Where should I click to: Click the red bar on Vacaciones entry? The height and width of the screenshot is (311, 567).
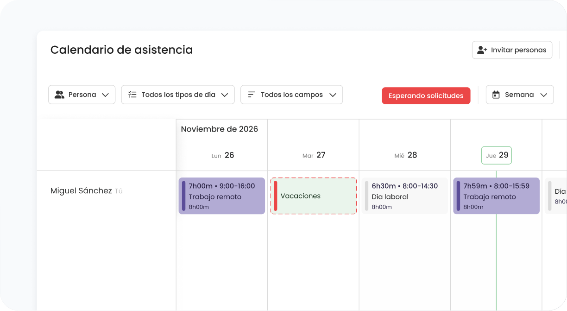[x=276, y=196]
